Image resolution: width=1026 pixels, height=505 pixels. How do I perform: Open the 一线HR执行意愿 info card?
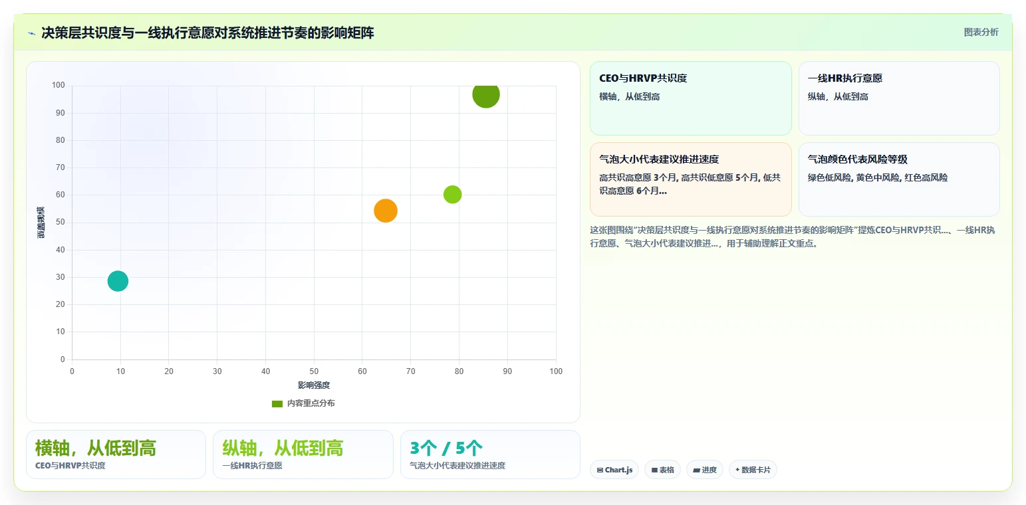pyautogui.click(x=899, y=98)
